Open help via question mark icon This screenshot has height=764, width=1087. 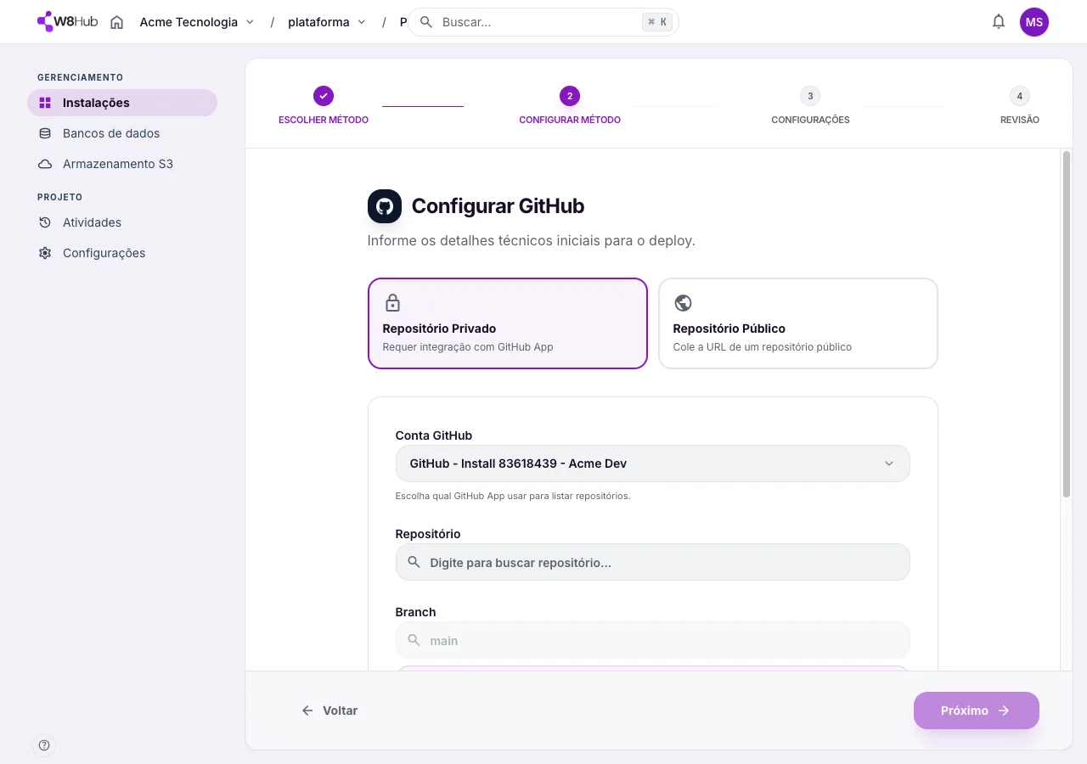tap(44, 745)
